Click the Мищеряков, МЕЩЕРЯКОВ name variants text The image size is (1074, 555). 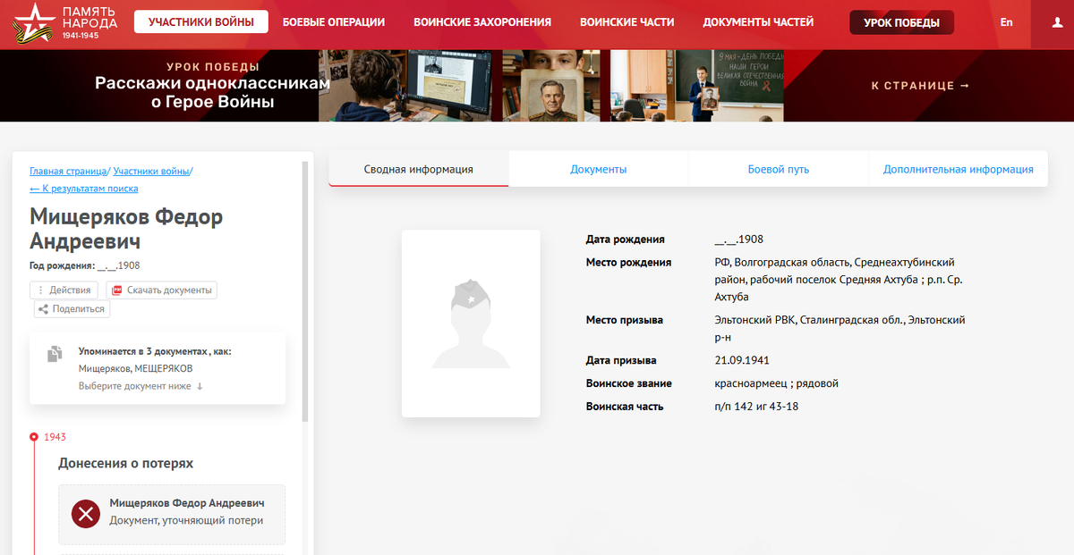click(135, 368)
